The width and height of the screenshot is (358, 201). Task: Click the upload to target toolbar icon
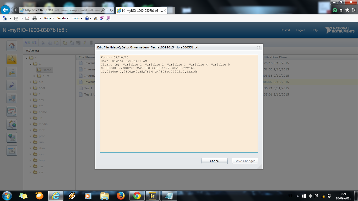coord(28,43)
